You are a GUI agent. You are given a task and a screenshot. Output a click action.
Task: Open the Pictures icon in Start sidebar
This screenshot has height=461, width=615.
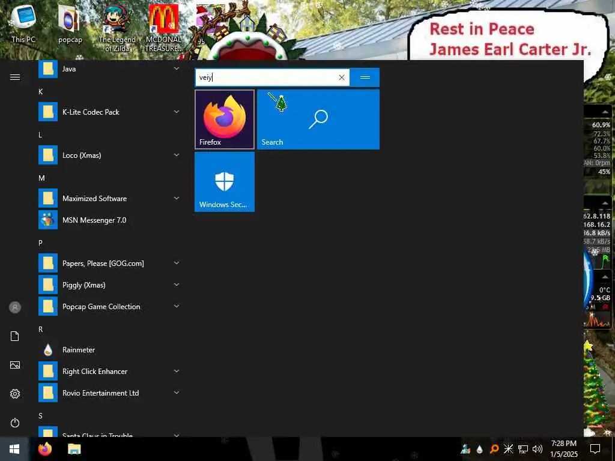[x=15, y=365]
